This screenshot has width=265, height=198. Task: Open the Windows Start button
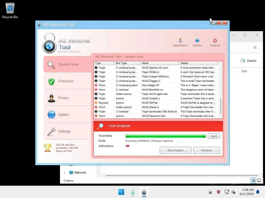click(121, 192)
